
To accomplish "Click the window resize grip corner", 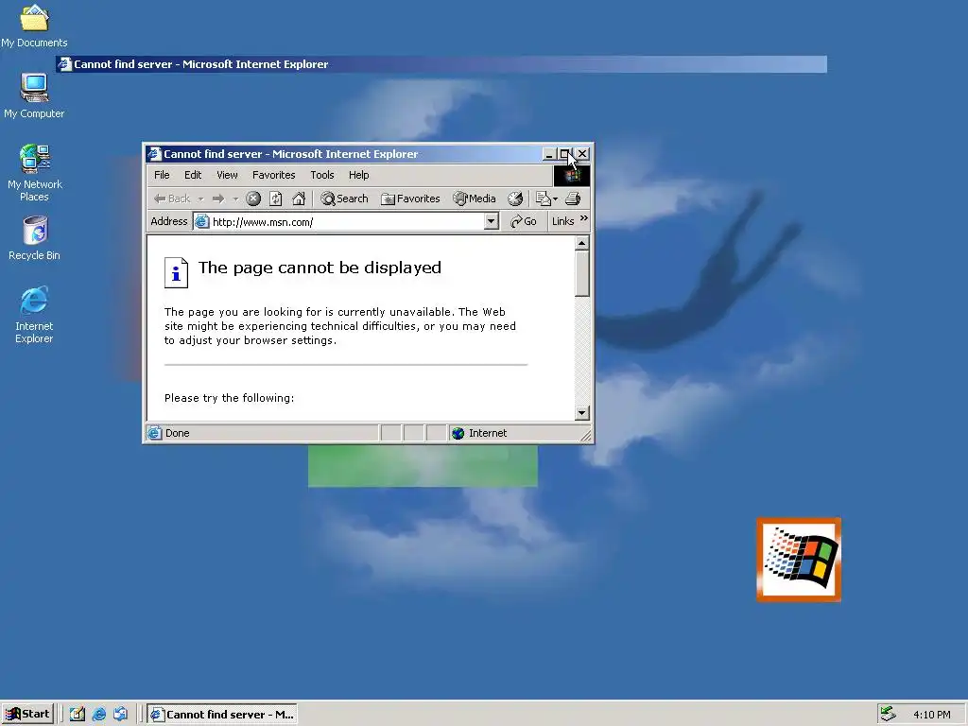I will (585, 435).
